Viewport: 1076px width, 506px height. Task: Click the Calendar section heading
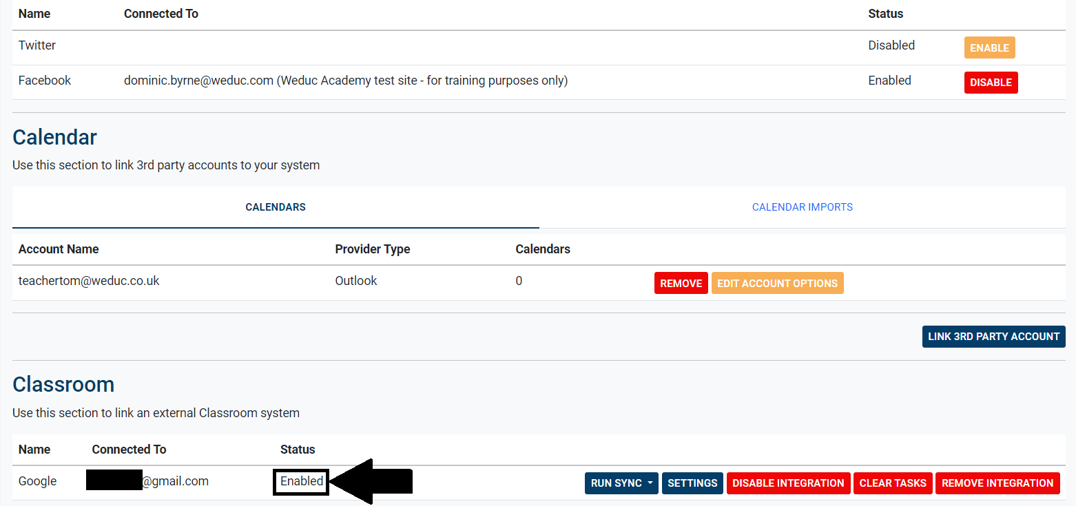(x=55, y=137)
